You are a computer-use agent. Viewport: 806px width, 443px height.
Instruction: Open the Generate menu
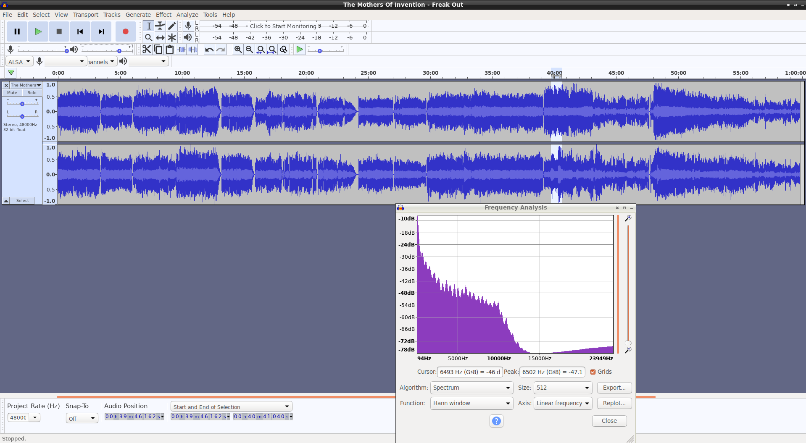138,15
